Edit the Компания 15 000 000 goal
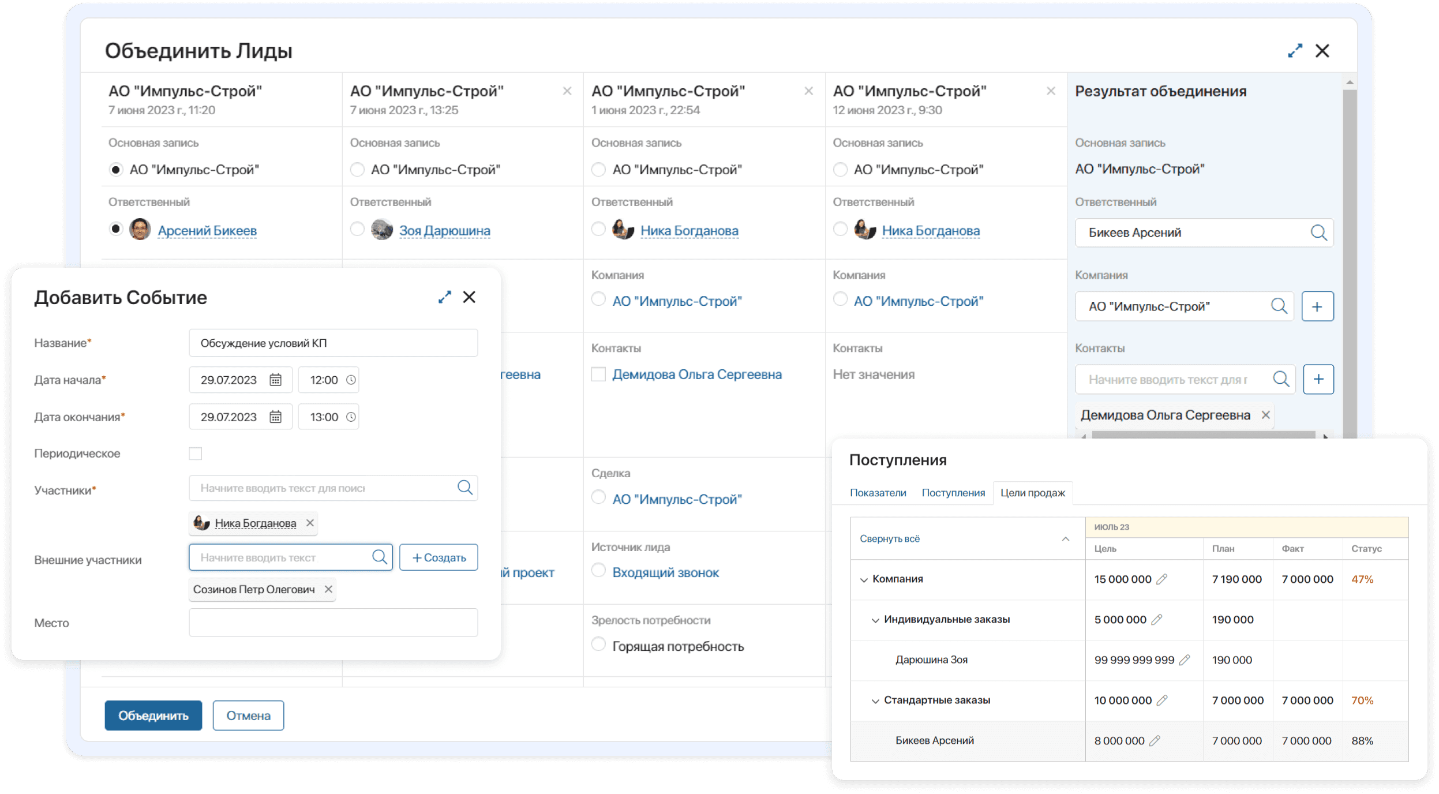This screenshot has width=1439, height=794. pos(1162,579)
